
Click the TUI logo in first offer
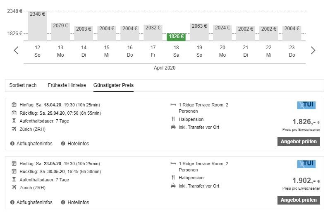click(x=306, y=105)
